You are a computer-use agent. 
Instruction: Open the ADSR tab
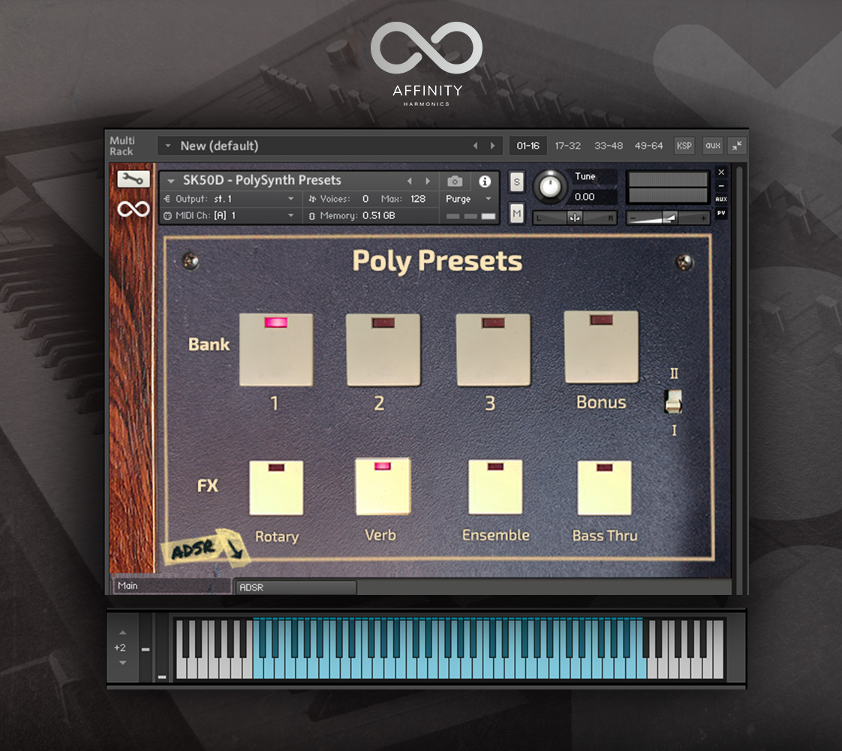[x=296, y=587]
